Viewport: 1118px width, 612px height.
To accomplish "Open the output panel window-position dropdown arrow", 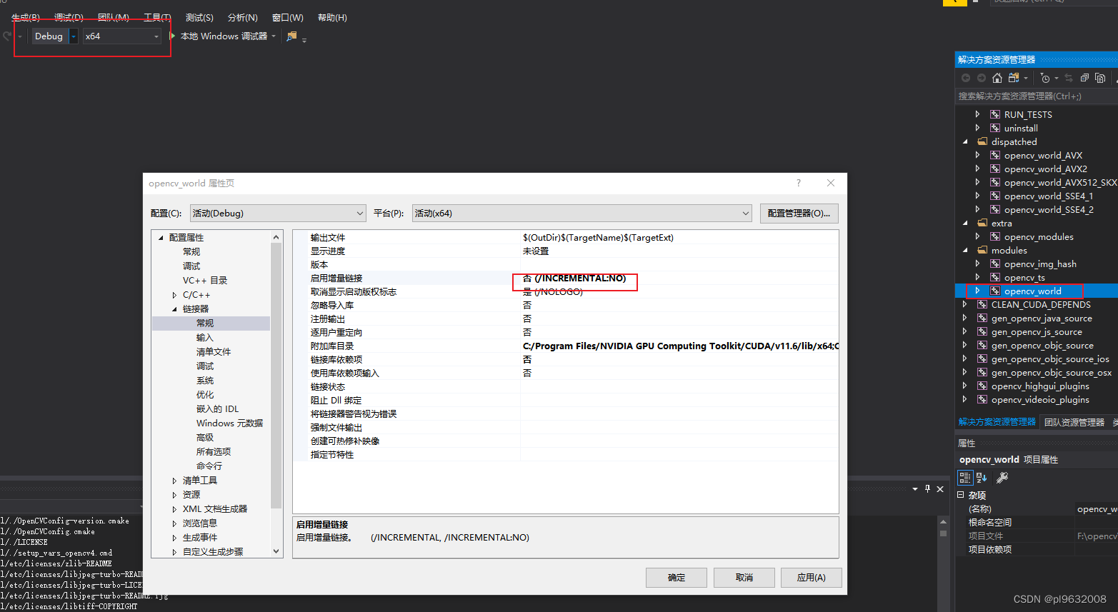I will pyautogui.click(x=915, y=489).
